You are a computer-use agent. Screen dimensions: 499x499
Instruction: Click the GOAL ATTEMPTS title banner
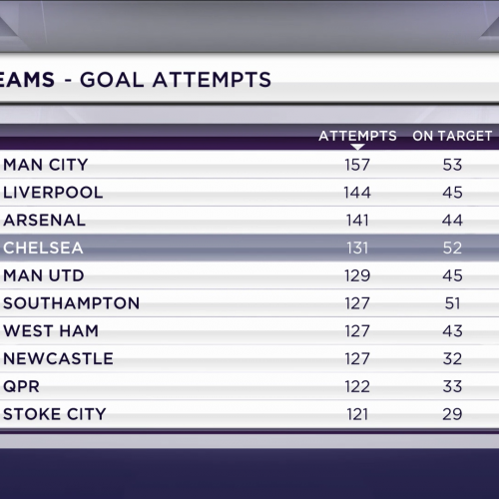(249, 79)
